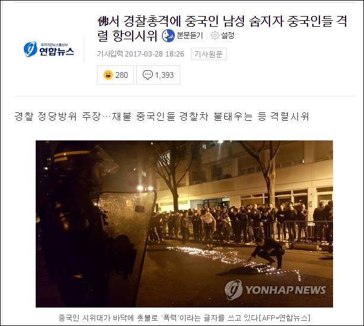Click the smiley reaction emoji icon
The height and width of the screenshot is (326, 364).
click(x=108, y=75)
